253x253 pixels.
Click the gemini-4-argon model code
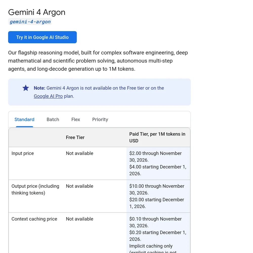point(30,22)
